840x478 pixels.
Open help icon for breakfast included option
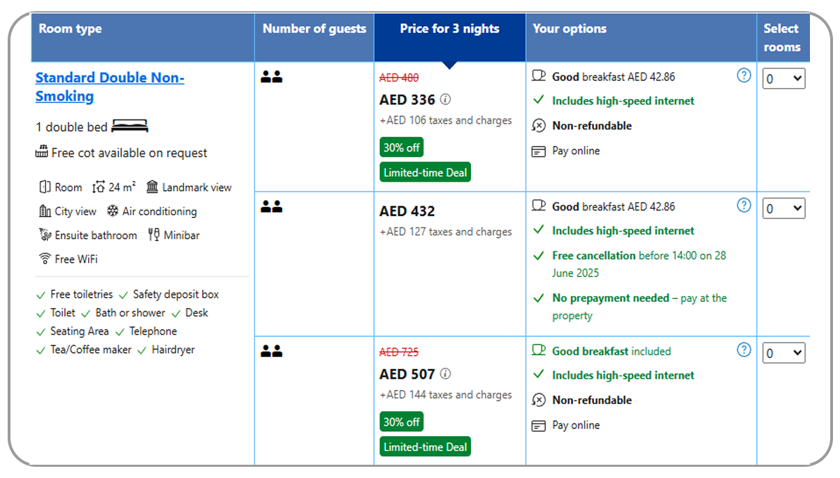744,349
